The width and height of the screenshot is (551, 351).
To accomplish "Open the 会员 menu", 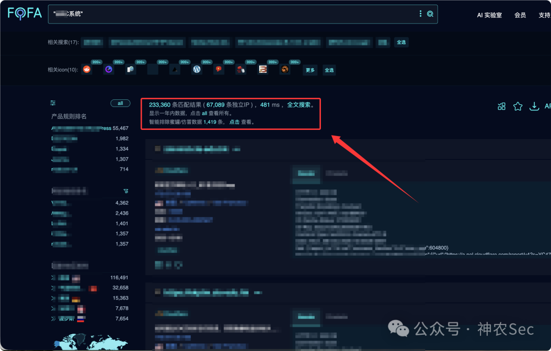I will pyautogui.click(x=520, y=15).
